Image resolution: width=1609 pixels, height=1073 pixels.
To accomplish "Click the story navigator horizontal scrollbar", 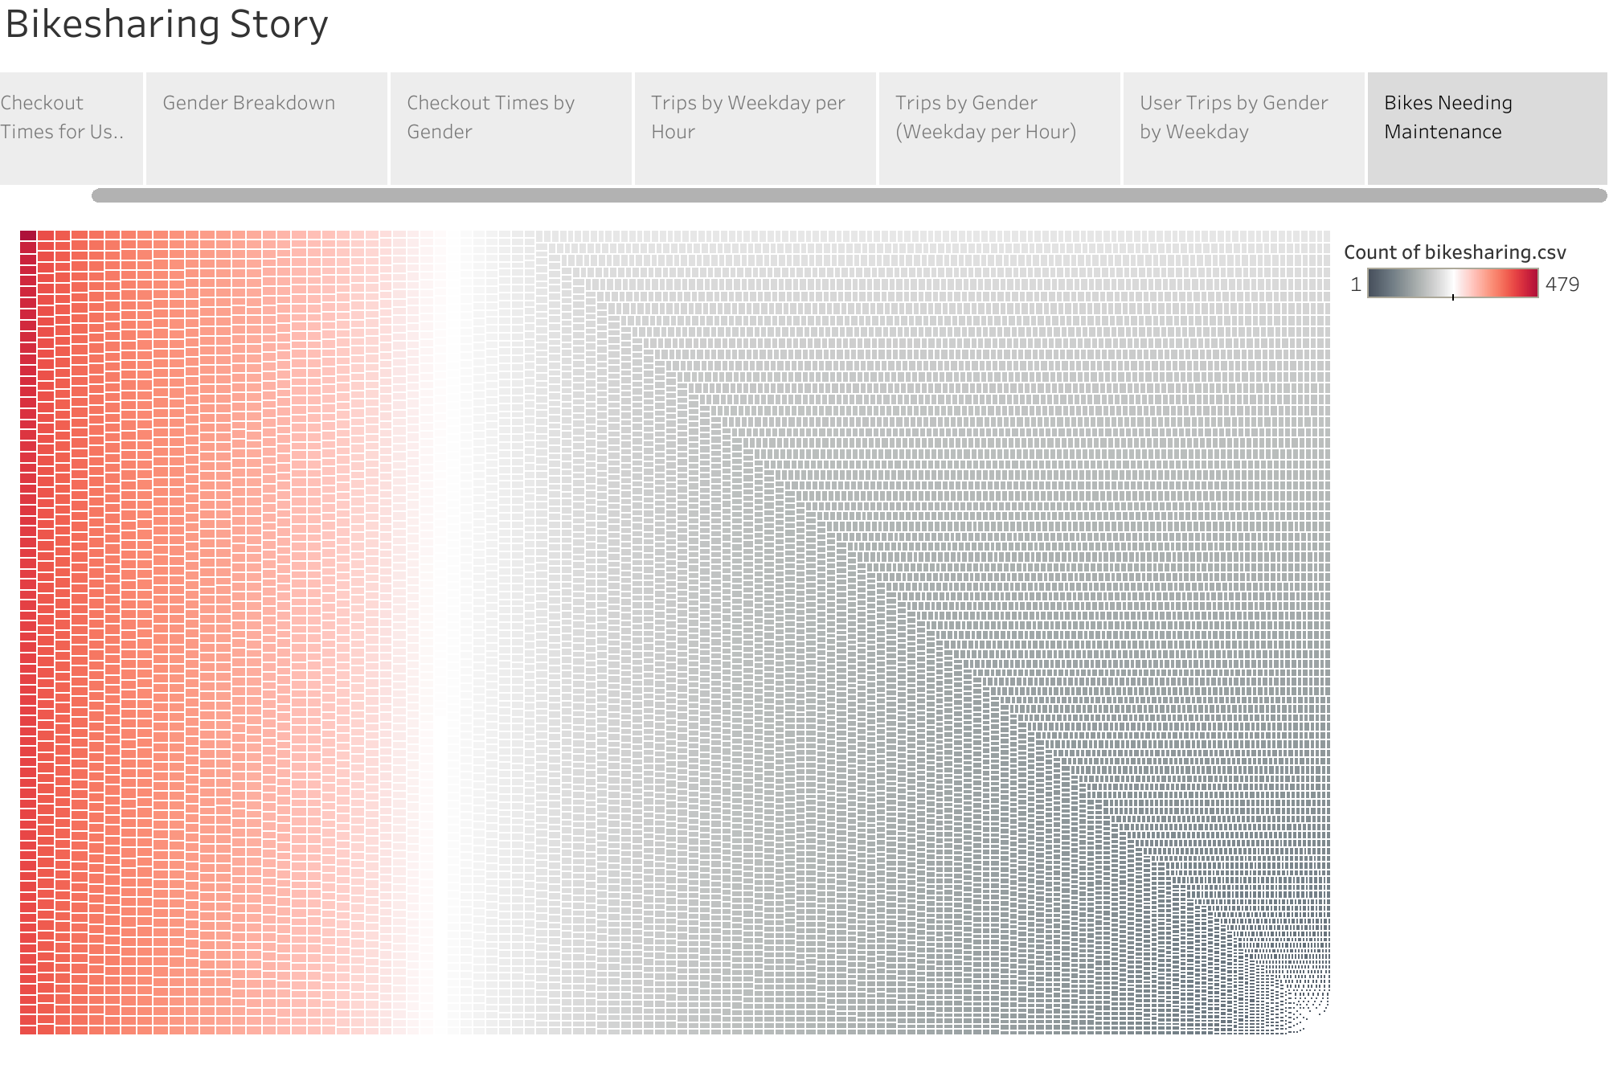I will point(848,195).
